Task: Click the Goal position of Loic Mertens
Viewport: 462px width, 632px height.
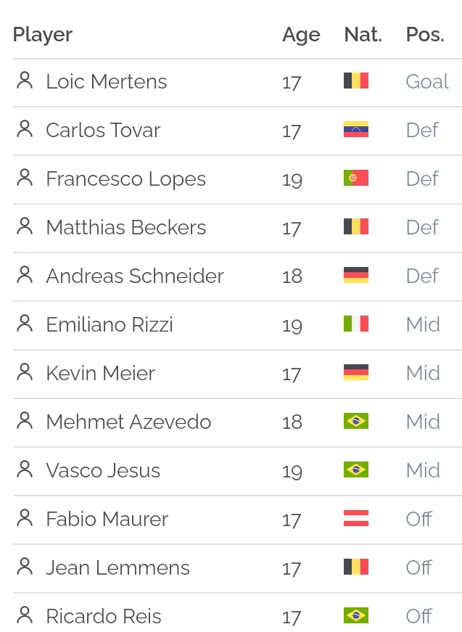Action: (x=427, y=81)
